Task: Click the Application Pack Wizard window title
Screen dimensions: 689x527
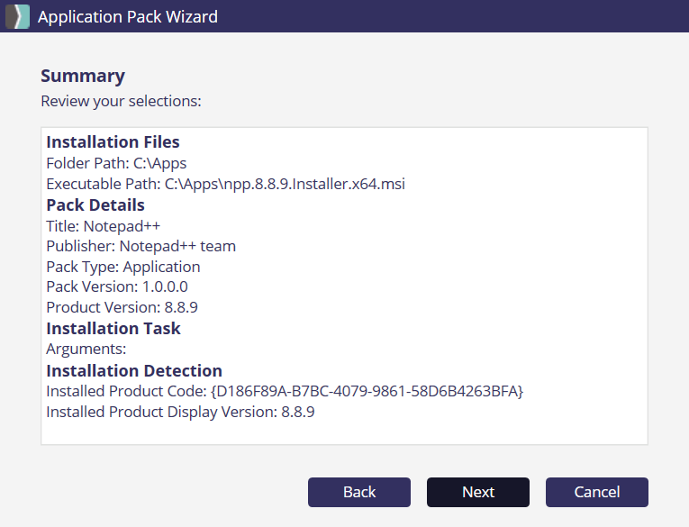Action: pos(128,16)
